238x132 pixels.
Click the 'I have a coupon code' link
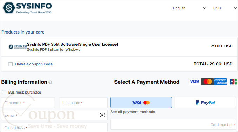point(34,64)
